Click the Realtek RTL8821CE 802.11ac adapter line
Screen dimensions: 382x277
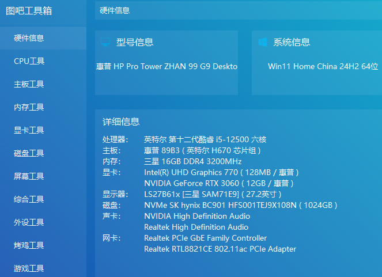click(x=220, y=249)
